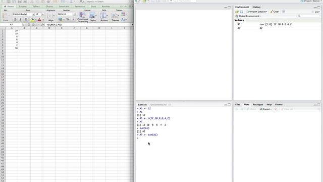Open the theme colors icon
323x182 pixels.
(124, 14)
